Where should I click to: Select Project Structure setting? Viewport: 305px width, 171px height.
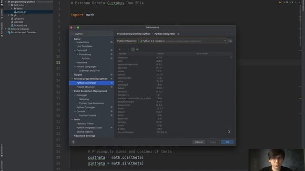click(x=85, y=87)
